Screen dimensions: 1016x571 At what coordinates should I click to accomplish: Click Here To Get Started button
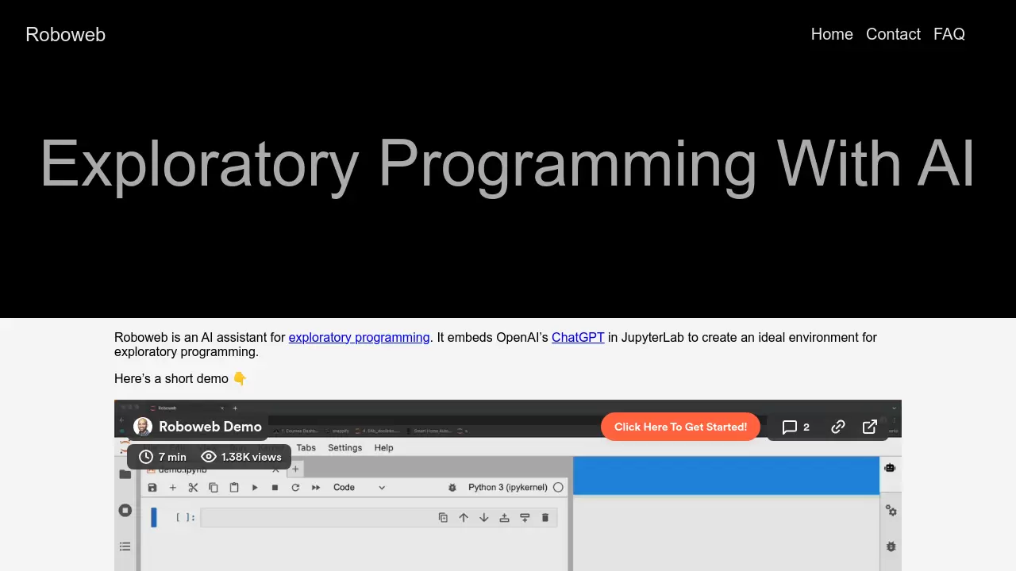pos(680,427)
